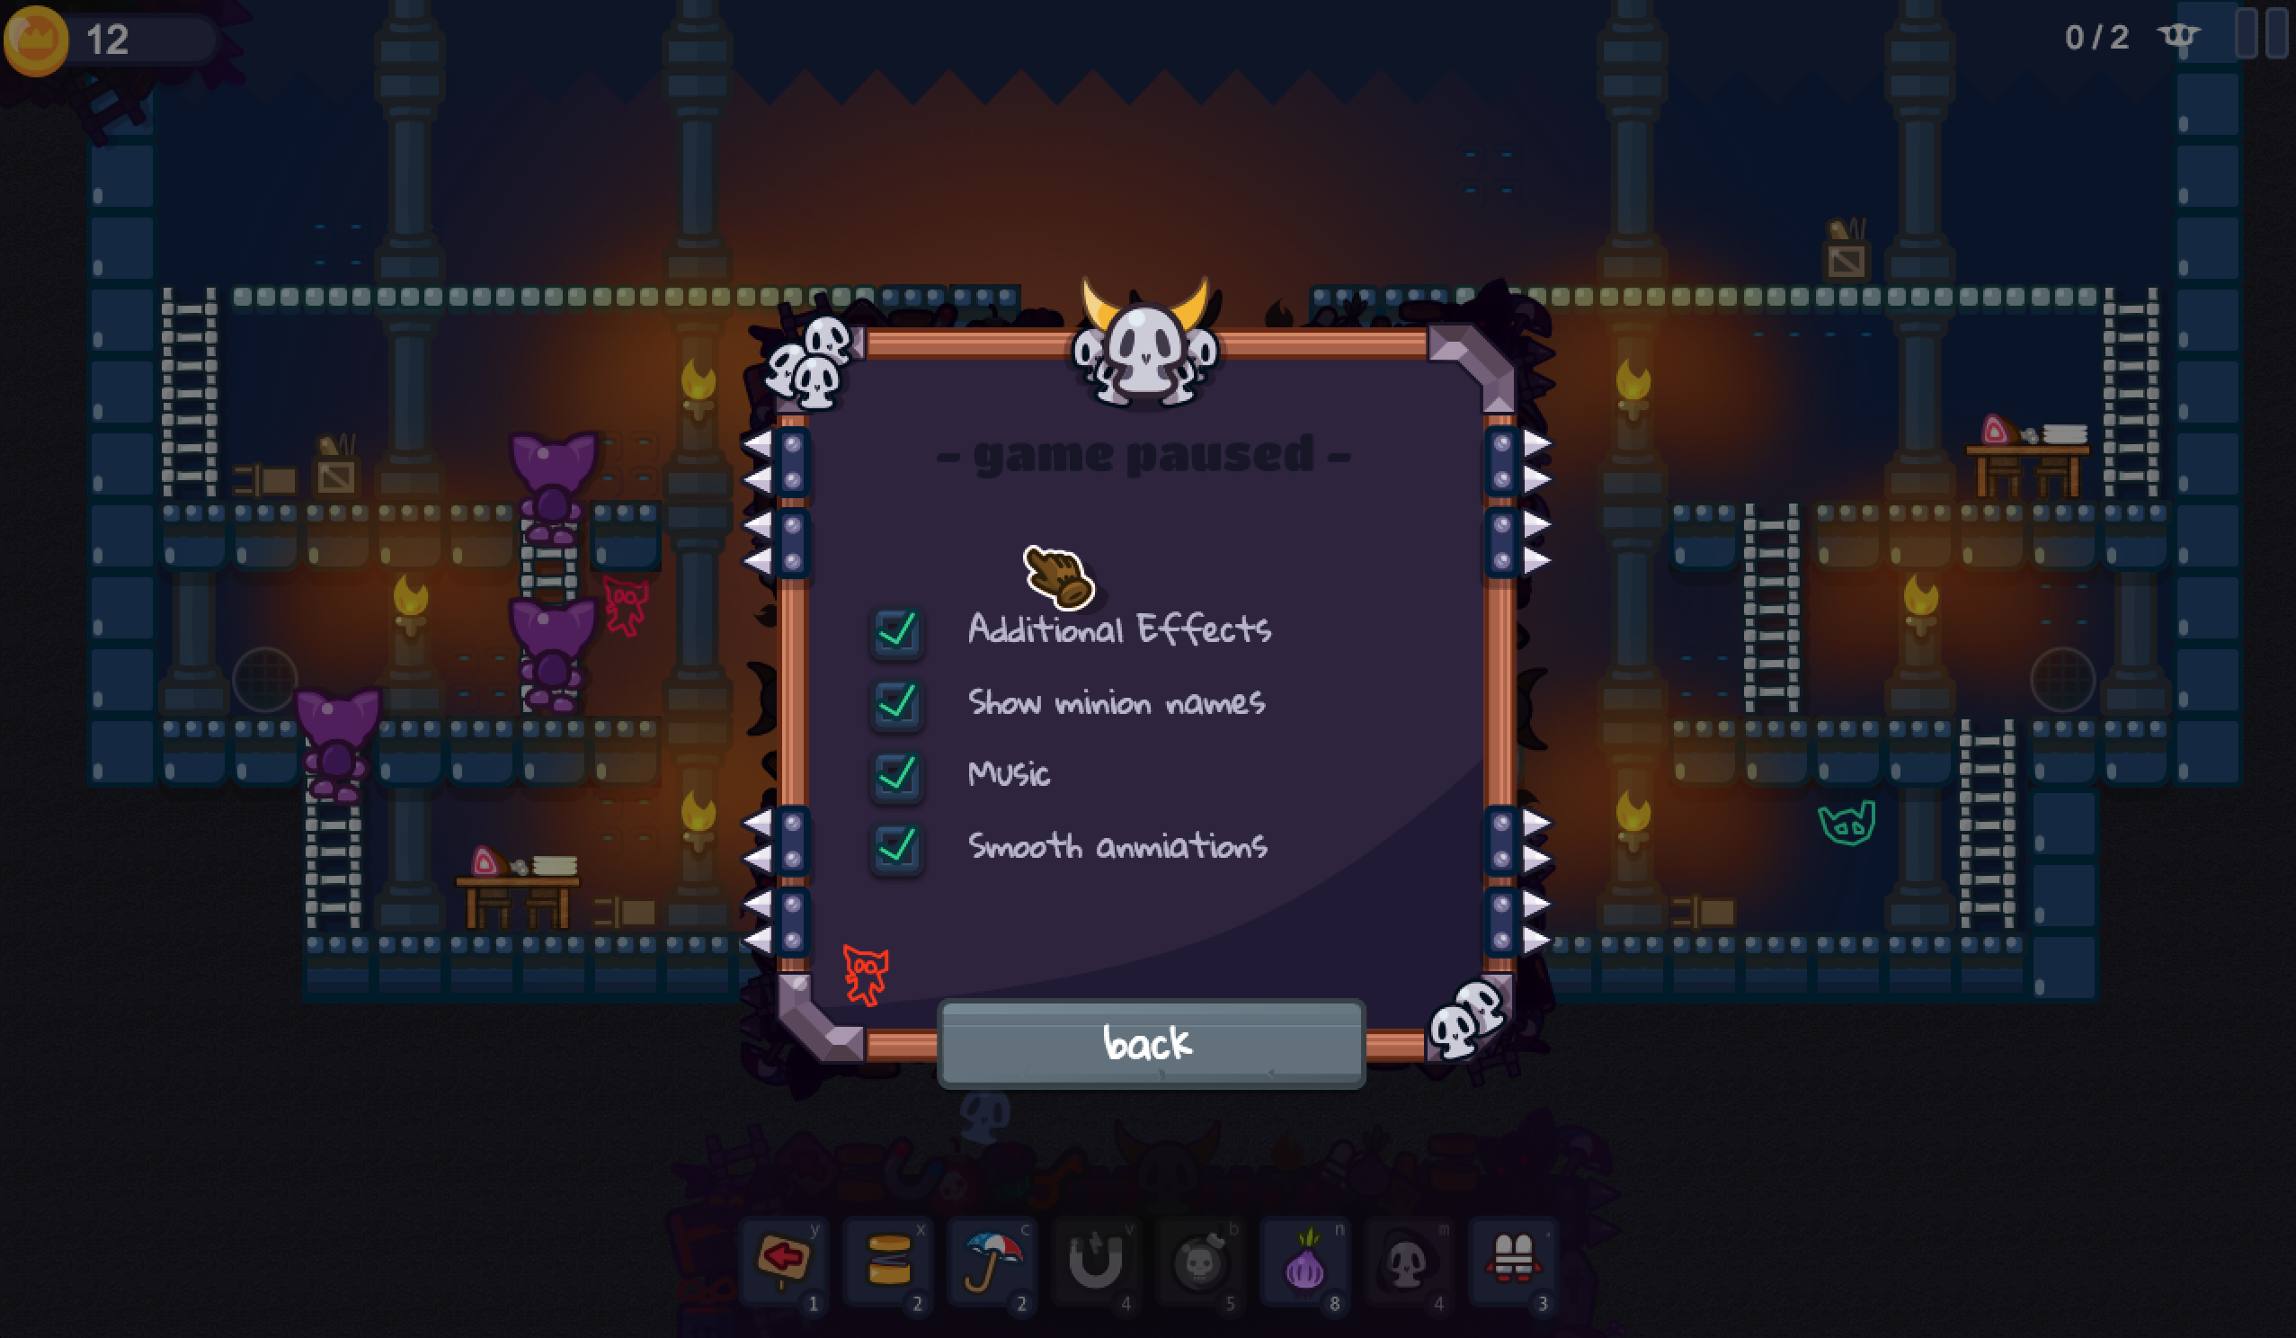
Task: Toggle Show minion names checkbox off
Action: 896,702
